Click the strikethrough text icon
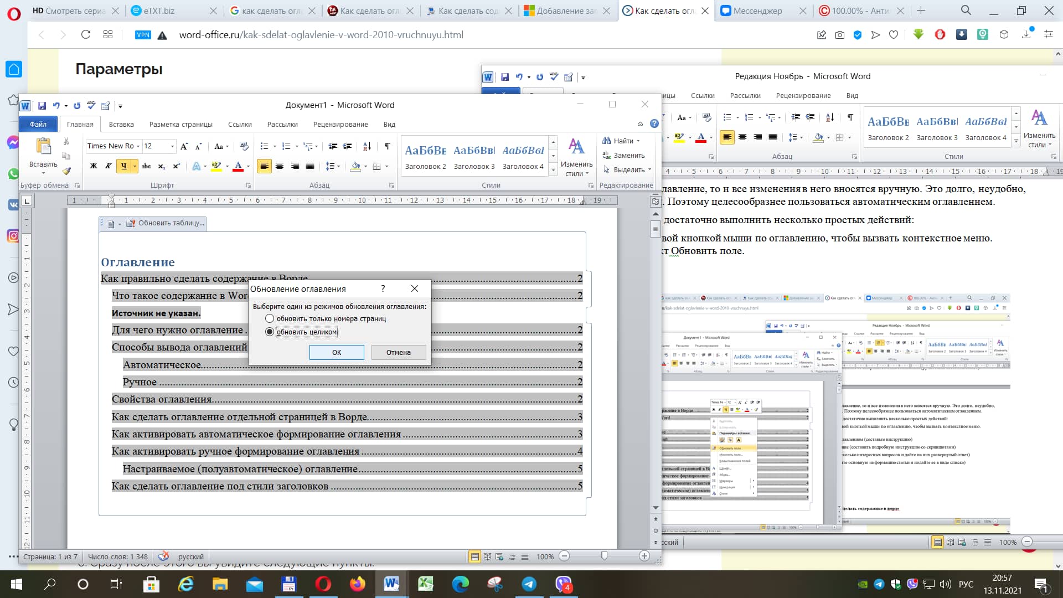This screenshot has width=1063, height=598. (x=146, y=166)
